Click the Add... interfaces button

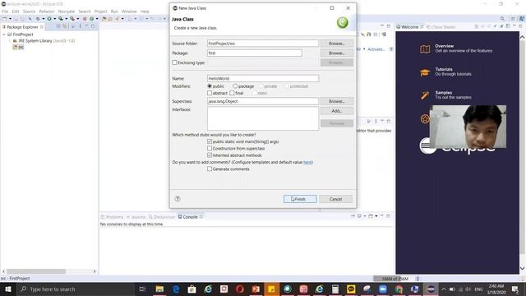pos(337,111)
